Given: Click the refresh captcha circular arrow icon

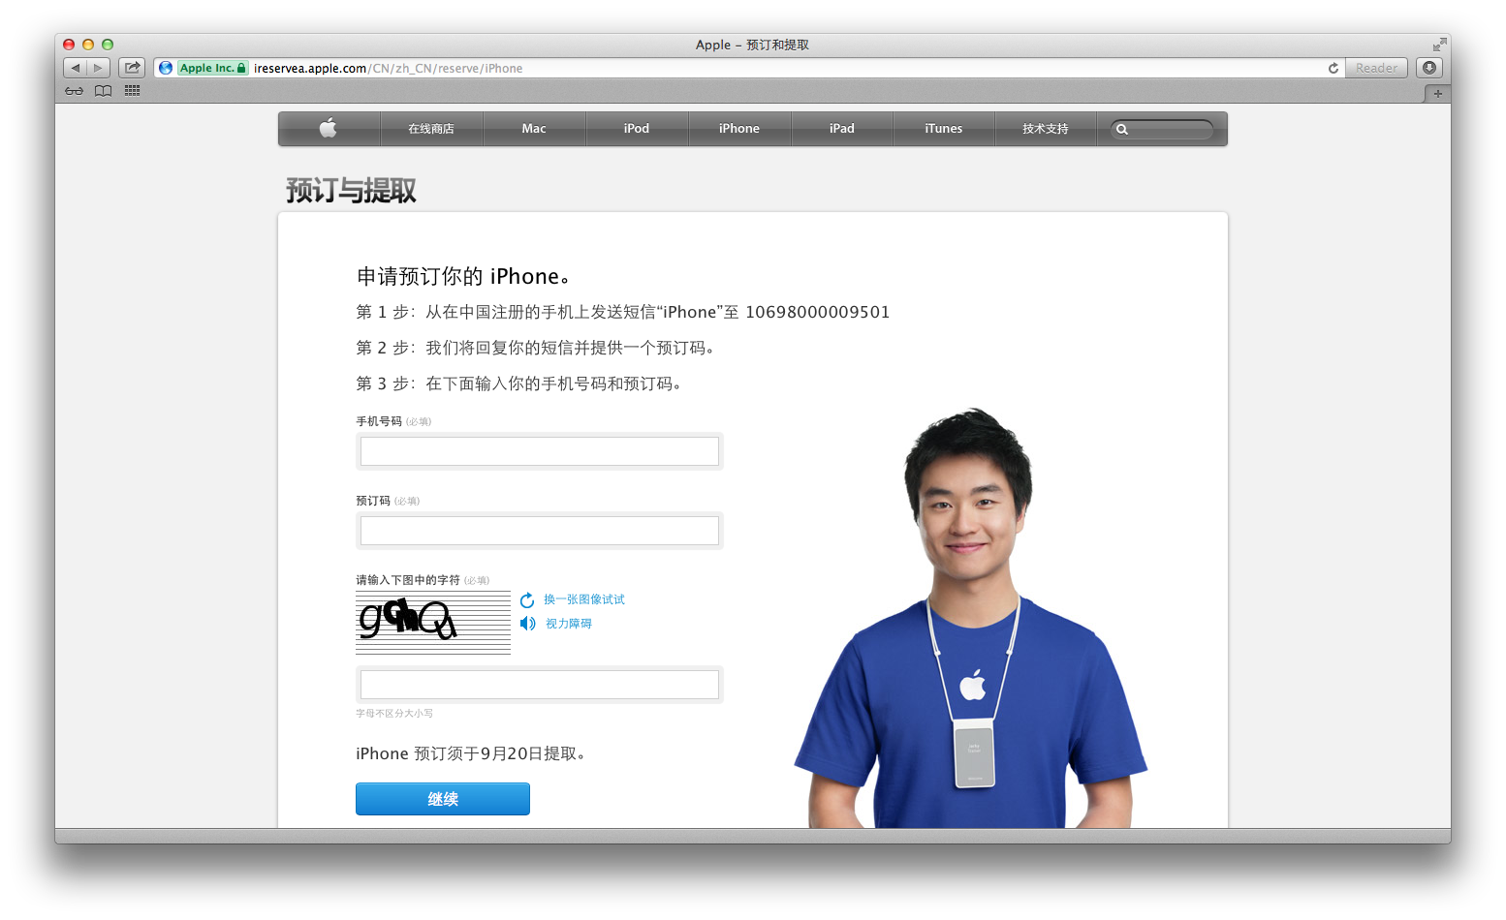Looking at the screenshot, I should pyautogui.click(x=527, y=600).
